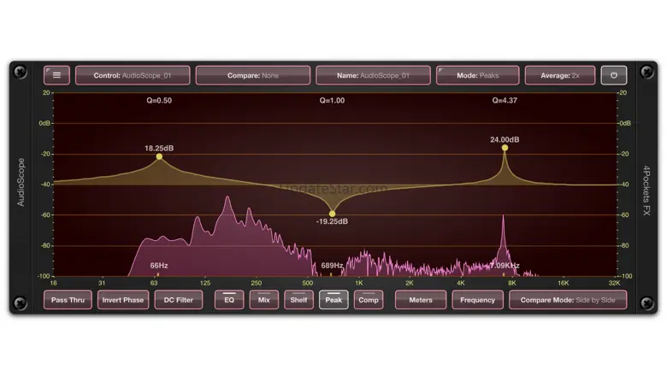Click the 66Hz frequency label

pos(159,266)
